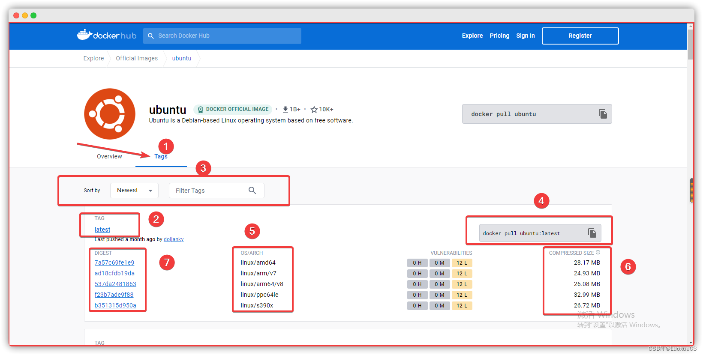Copy the docker pull ubuntu:latest command
This screenshot has height=355, width=703.
coord(592,233)
